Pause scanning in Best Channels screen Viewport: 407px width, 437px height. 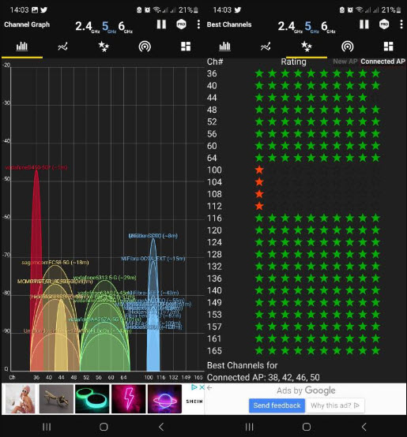tap(364, 24)
